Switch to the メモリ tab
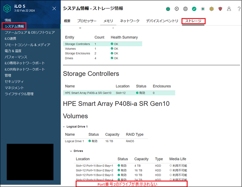242x187 pixels. tap(108, 21)
